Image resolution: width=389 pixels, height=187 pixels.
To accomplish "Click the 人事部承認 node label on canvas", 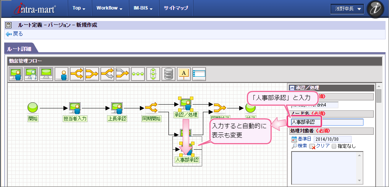I will coord(187,160).
